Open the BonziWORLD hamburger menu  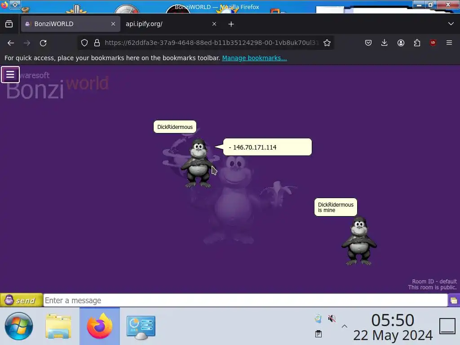pyautogui.click(x=10, y=75)
